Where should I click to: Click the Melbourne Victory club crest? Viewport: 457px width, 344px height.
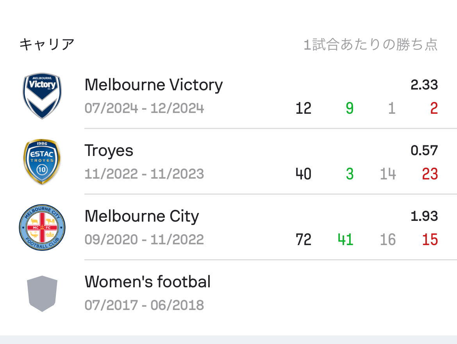click(42, 96)
